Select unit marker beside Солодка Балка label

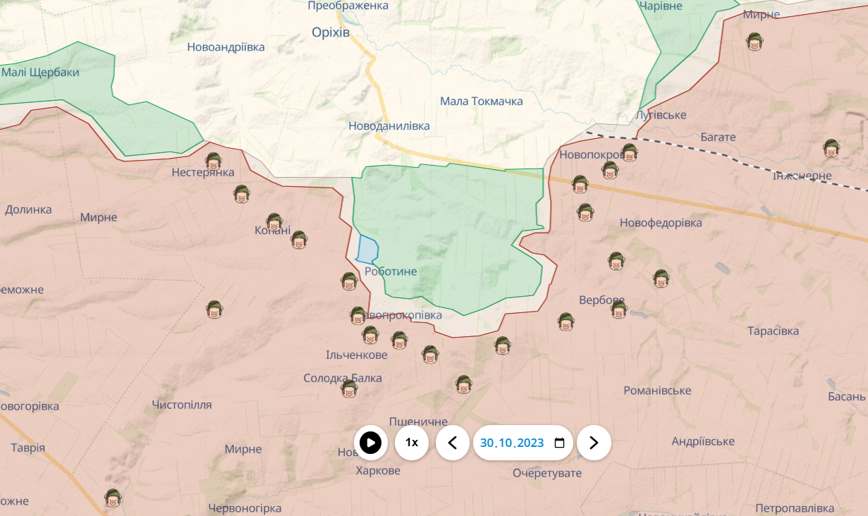pyautogui.click(x=349, y=388)
